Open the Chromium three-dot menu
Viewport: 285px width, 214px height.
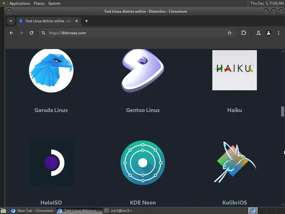pyautogui.click(x=278, y=33)
